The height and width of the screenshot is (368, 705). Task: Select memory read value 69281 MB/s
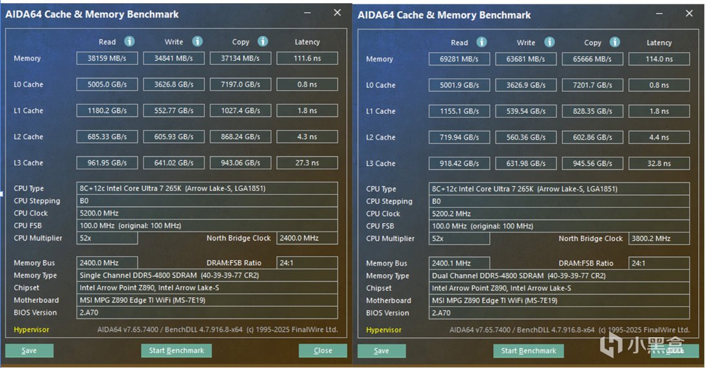(459, 59)
